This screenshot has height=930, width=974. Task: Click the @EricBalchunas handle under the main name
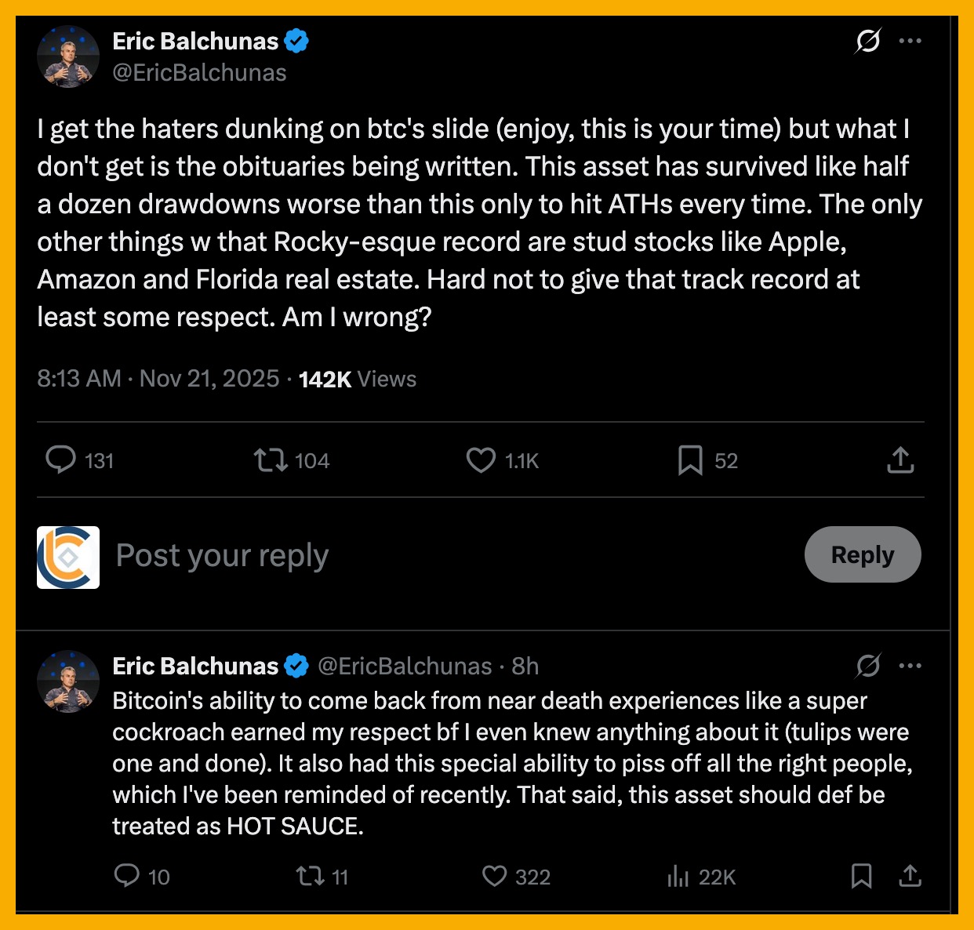pyautogui.click(x=199, y=73)
